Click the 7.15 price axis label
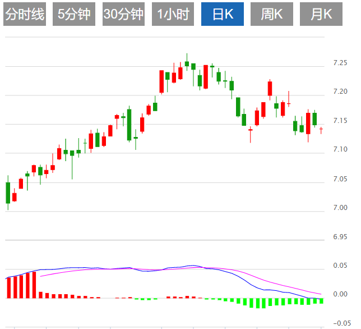This screenshot has width=361, height=329. pyautogui.click(x=340, y=121)
